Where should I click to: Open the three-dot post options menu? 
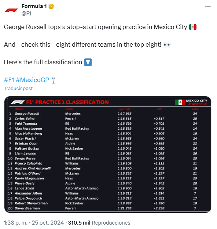pyautogui.click(x=208, y=6)
